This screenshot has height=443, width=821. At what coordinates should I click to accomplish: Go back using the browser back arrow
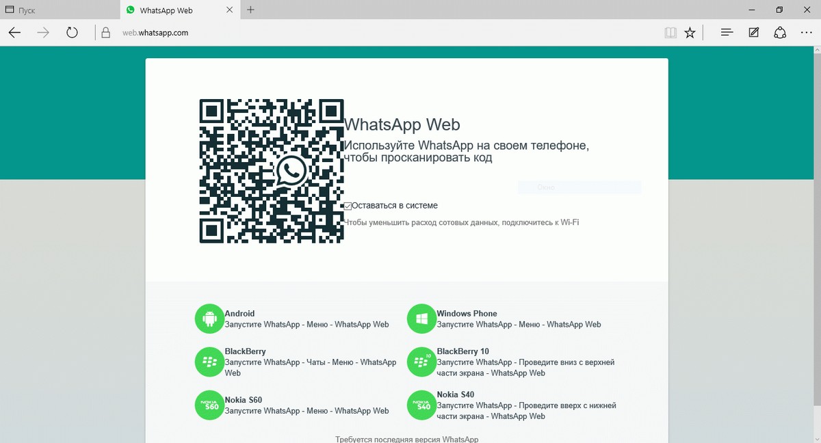pyautogui.click(x=15, y=32)
